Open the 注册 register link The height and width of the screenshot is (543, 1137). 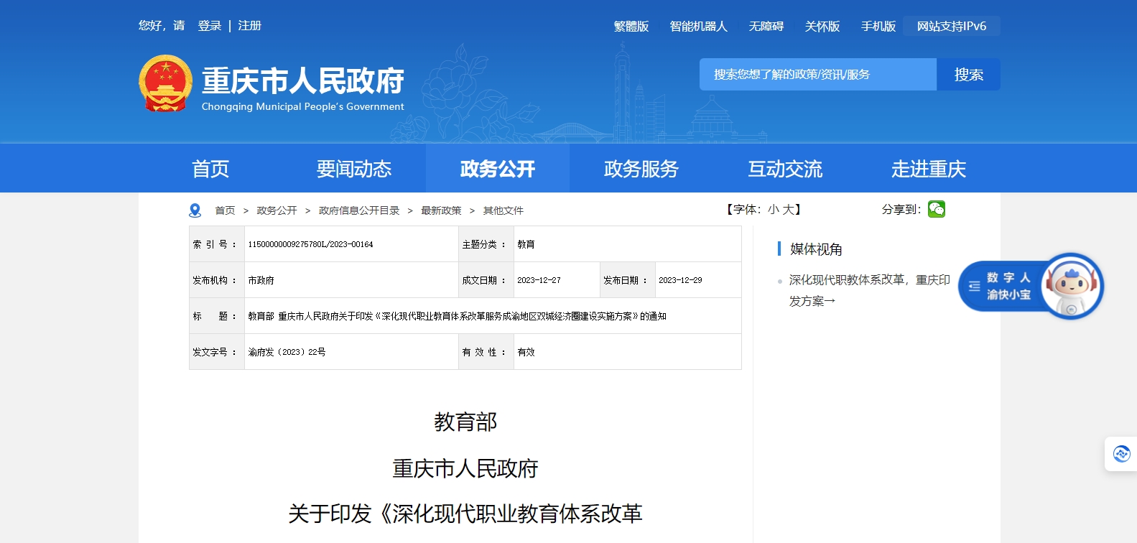click(249, 26)
